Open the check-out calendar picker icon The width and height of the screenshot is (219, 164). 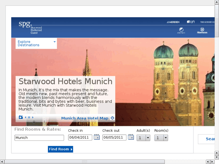point(131,137)
